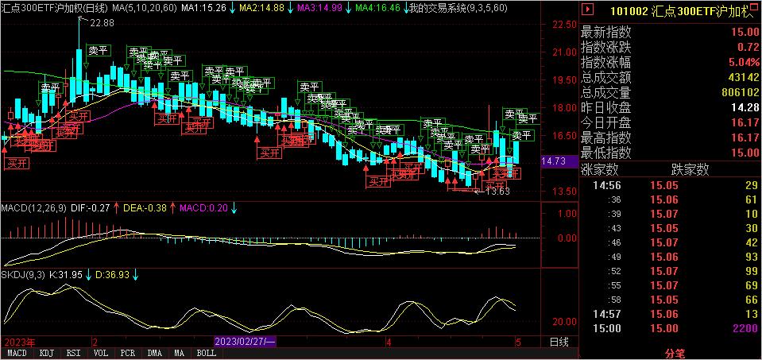Click the 最高指数 label
This screenshot has width=762, height=360.
(606, 138)
